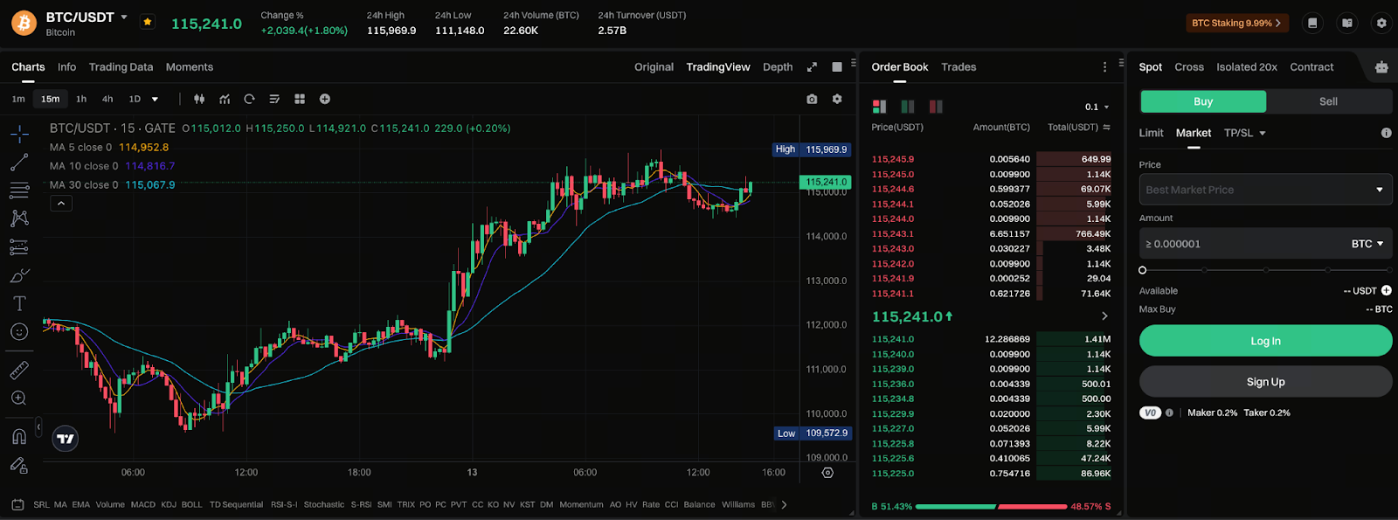Select the Cross margin tab
The height and width of the screenshot is (520, 1398).
point(1189,66)
